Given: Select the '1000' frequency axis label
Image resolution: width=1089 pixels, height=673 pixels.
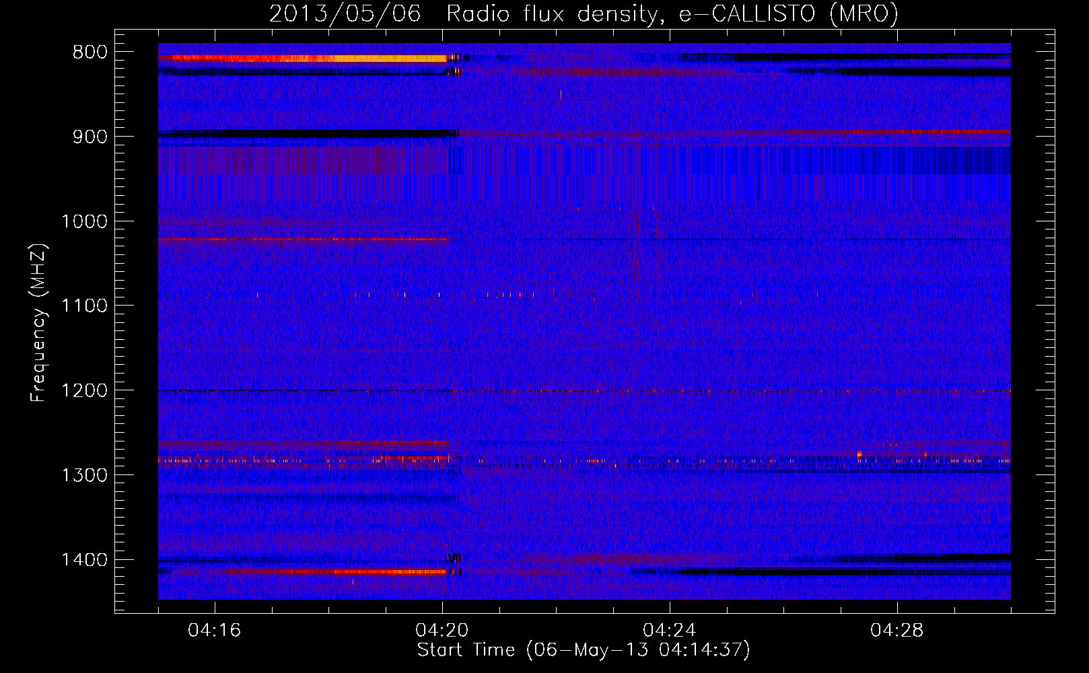Looking at the screenshot, I should [84, 221].
